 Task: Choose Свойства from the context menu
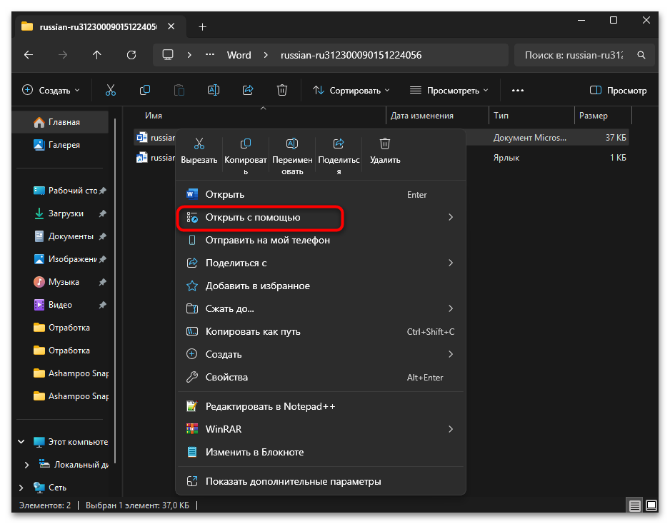226,377
